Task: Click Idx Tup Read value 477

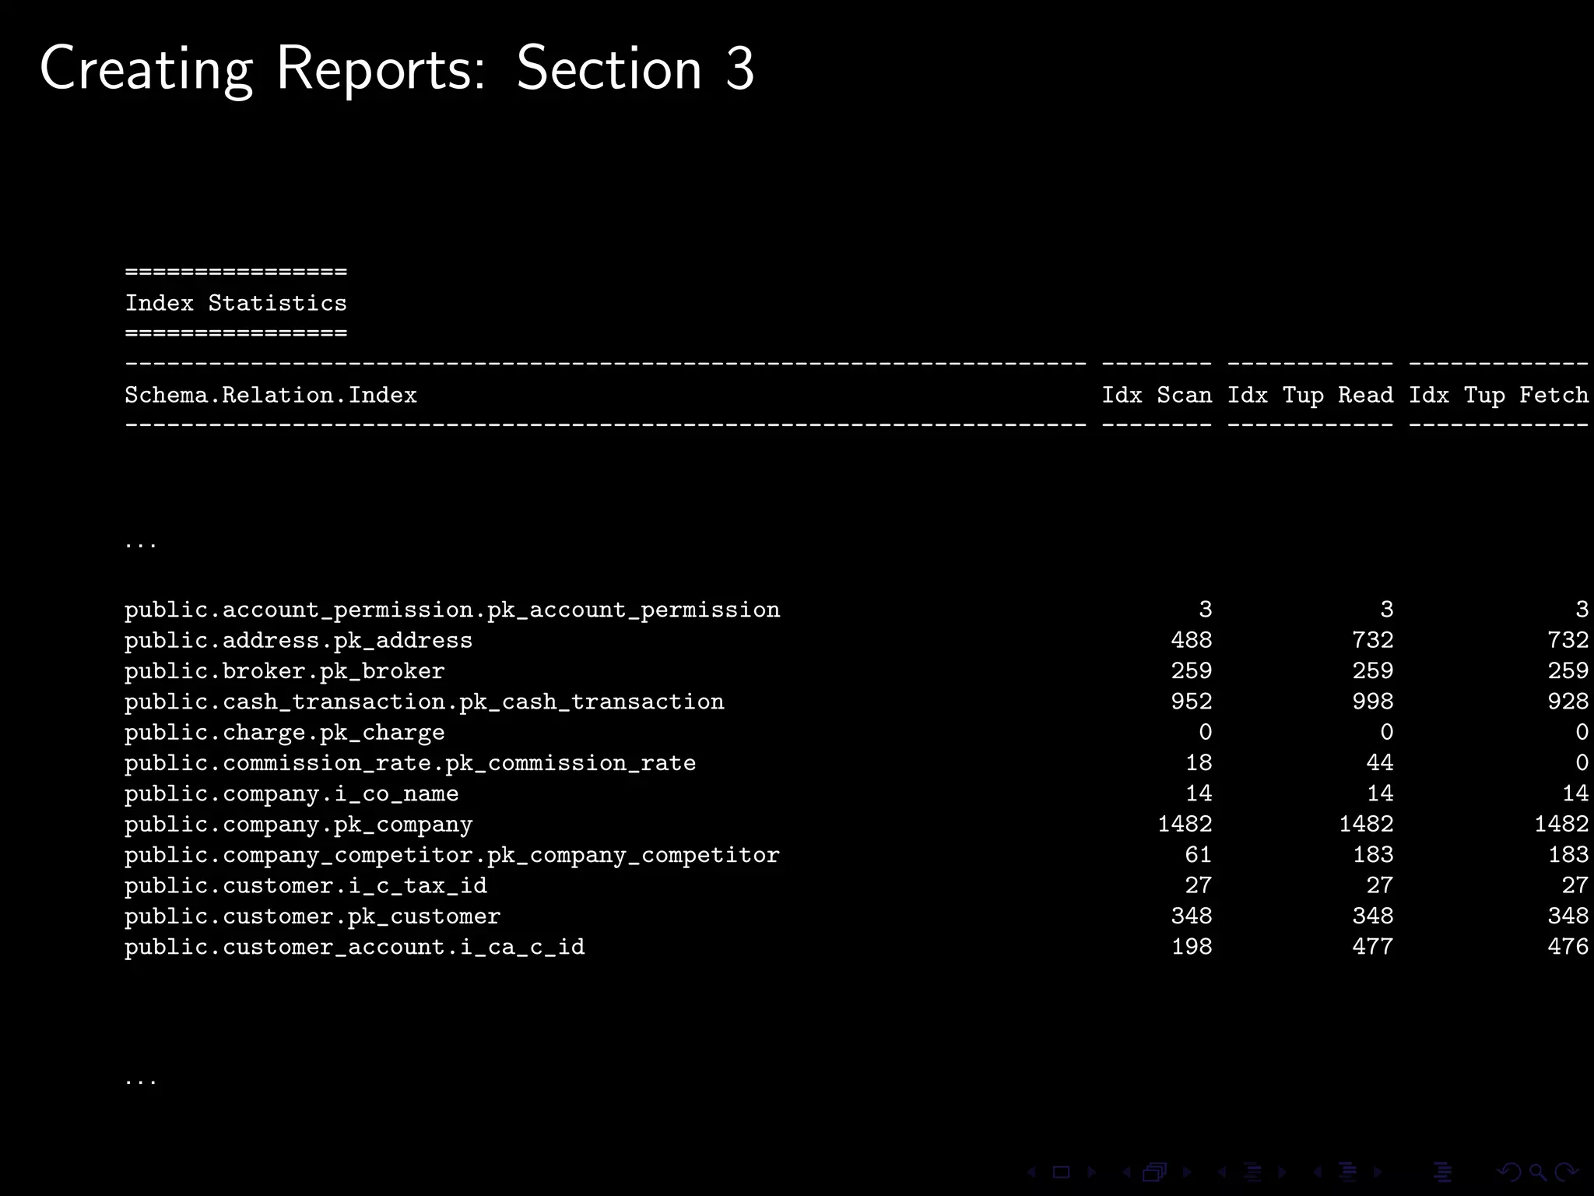Action: pyautogui.click(x=1373, y=947)
